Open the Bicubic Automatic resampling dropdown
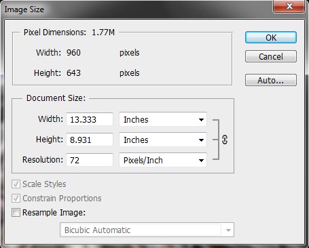The width and height of the screenshot is (309, 248). (x=147, y=230)
